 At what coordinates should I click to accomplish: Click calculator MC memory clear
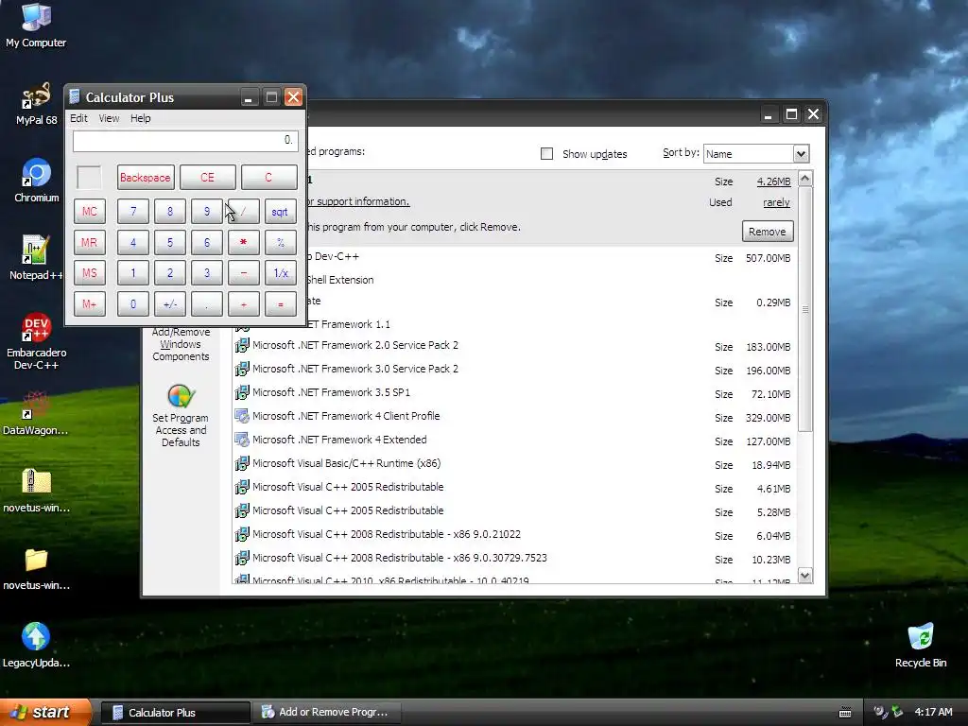pyautogui.click(x=90, y=212)
